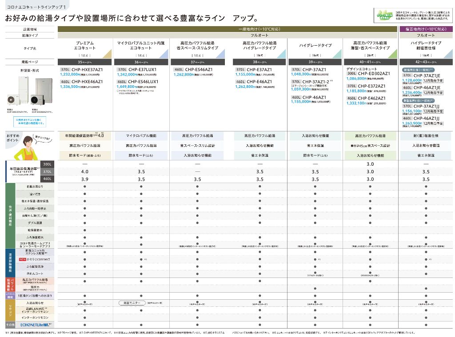Select model CHP-ES46LUX1
The image size is (455, 337).
(143, 82)
